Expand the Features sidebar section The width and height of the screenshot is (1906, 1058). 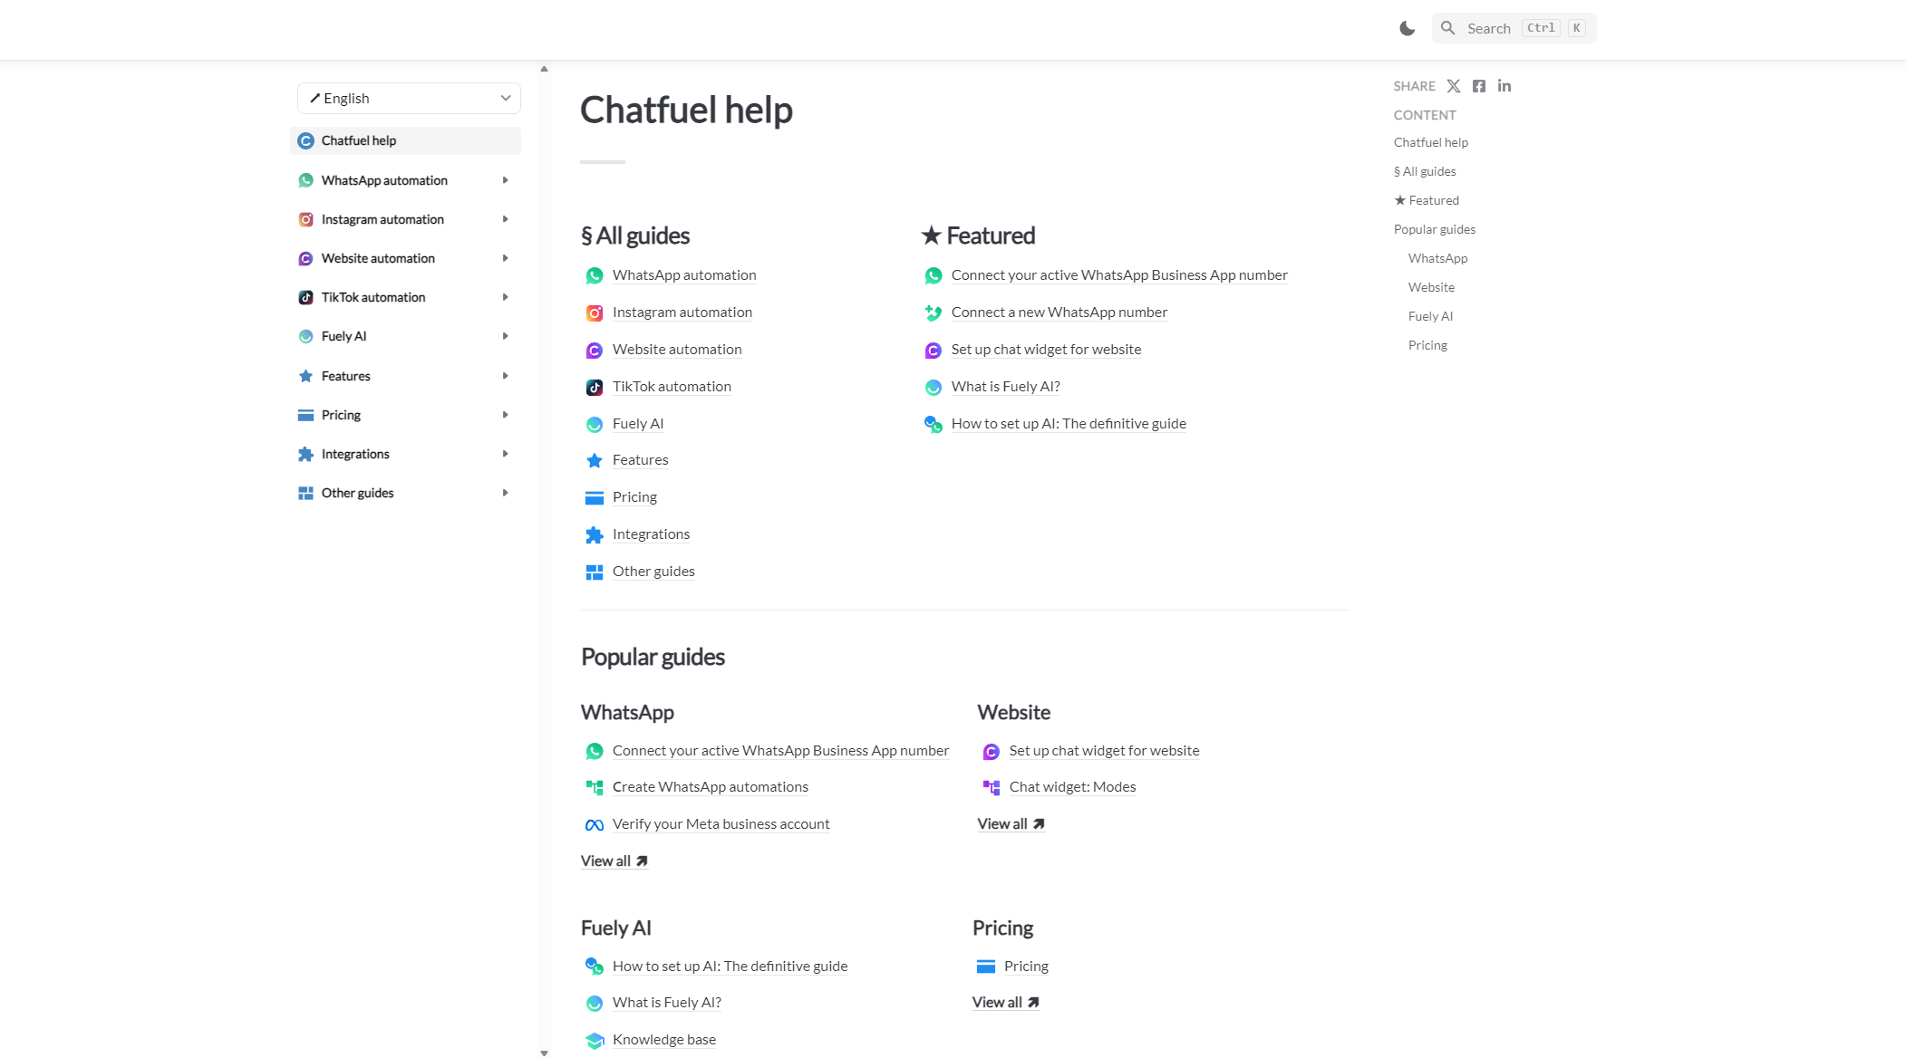(x=505, y=376)
